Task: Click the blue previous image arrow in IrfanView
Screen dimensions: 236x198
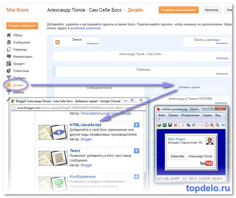Action: [223, 125]
